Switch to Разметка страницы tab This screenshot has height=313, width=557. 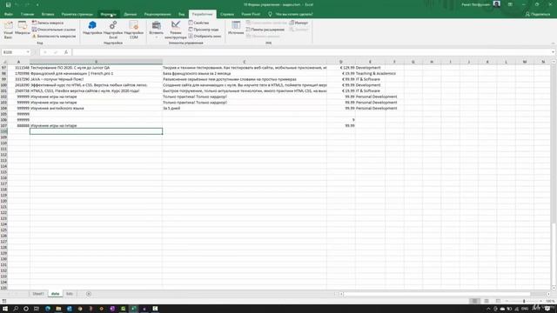tap(77, 14)
